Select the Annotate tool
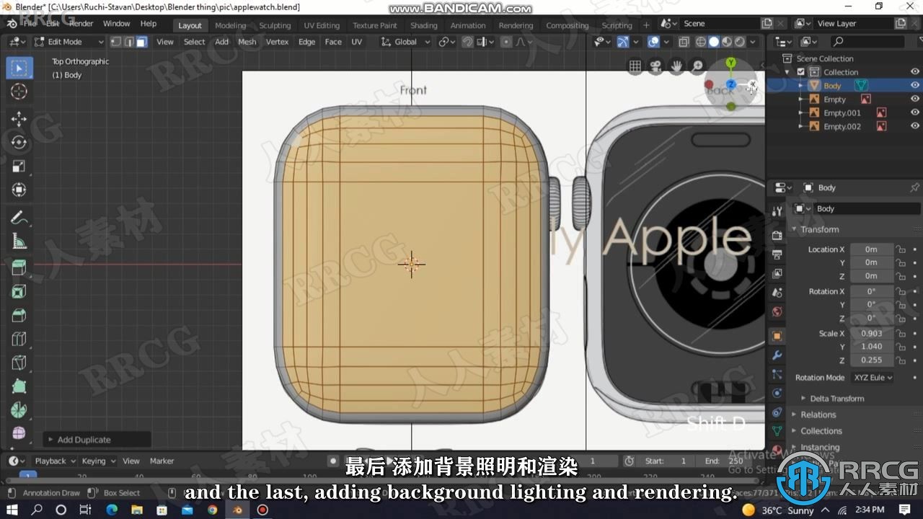 coord(19,218)
